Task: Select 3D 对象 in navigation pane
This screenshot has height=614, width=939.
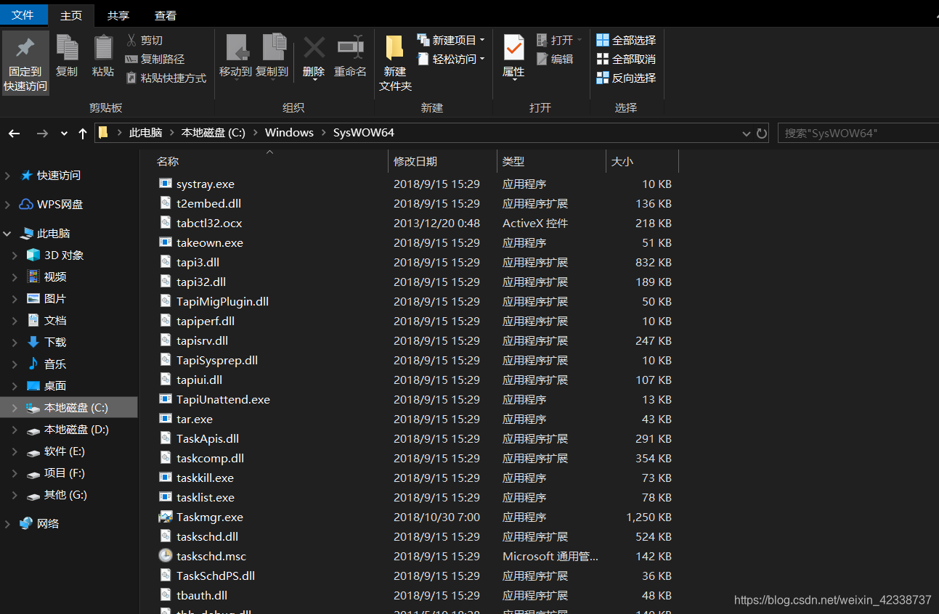Action: pyautogui.click(x=64, y=255)
